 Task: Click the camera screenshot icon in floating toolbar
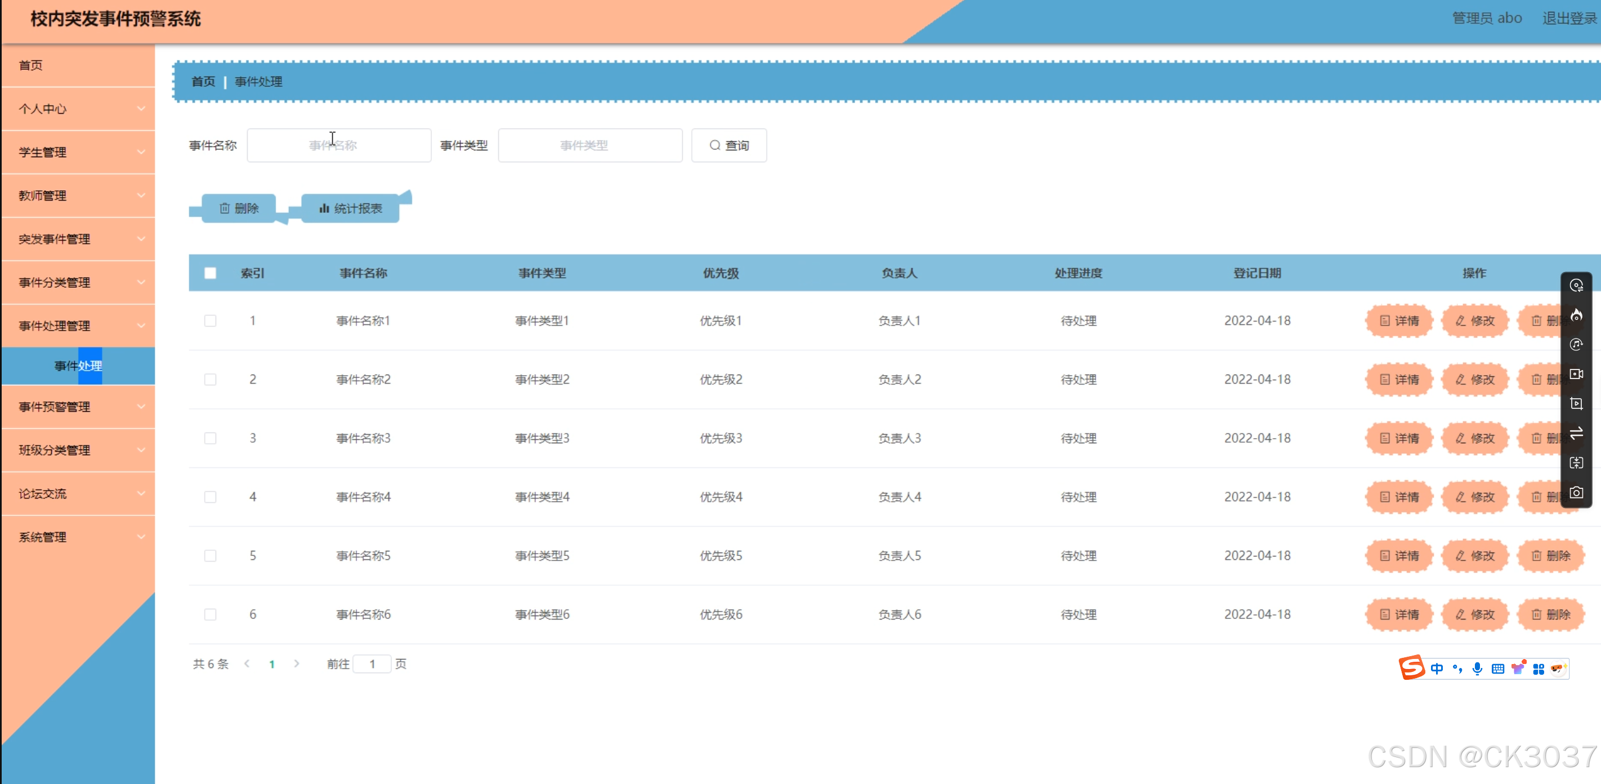(1576, 492)
